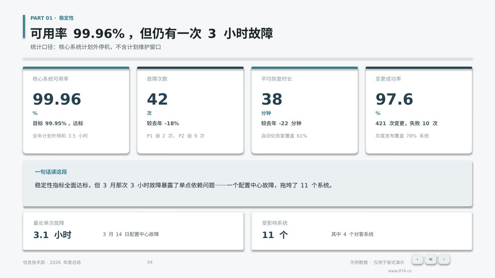The width and height of the screenshot is (495, 278).
Task: Select the text '421 次变更，失败 10 次'
Action: point(406,123)
